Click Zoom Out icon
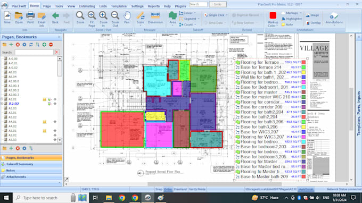This screenshot has height=203, width=362. 115,19
